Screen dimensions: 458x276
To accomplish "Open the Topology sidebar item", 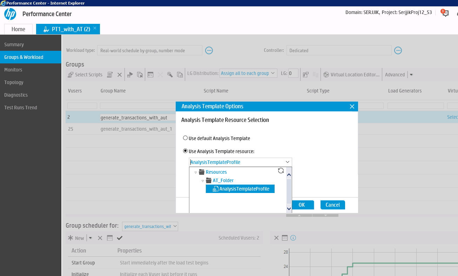I will pos(14,82).
